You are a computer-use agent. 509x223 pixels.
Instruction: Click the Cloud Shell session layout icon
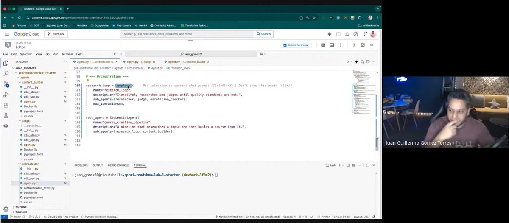click(332, 45)
